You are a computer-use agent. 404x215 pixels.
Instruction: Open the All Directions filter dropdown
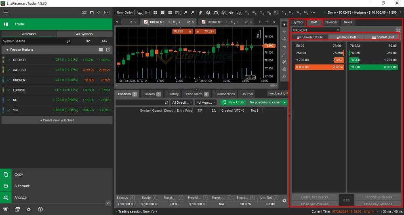pyautogui.click(x=182, y=102)
